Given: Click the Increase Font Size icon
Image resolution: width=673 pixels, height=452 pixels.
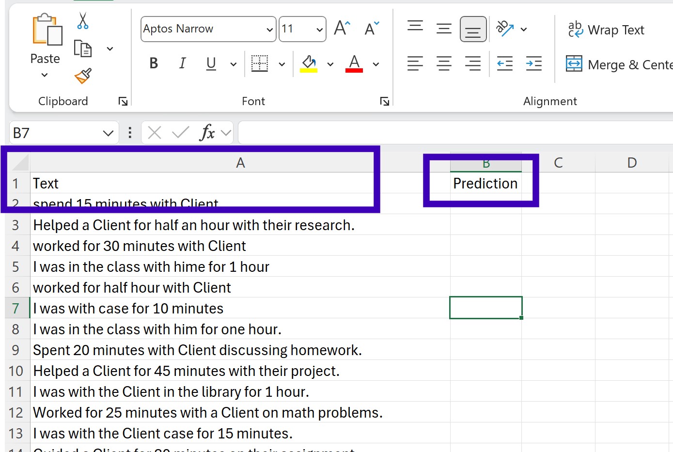Looking at the screenshot, I should [341, 28].
